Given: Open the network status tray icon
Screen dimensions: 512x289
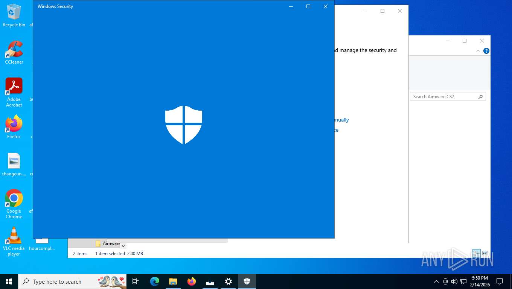Looking at the screenshot, I should tap(463, 281).
